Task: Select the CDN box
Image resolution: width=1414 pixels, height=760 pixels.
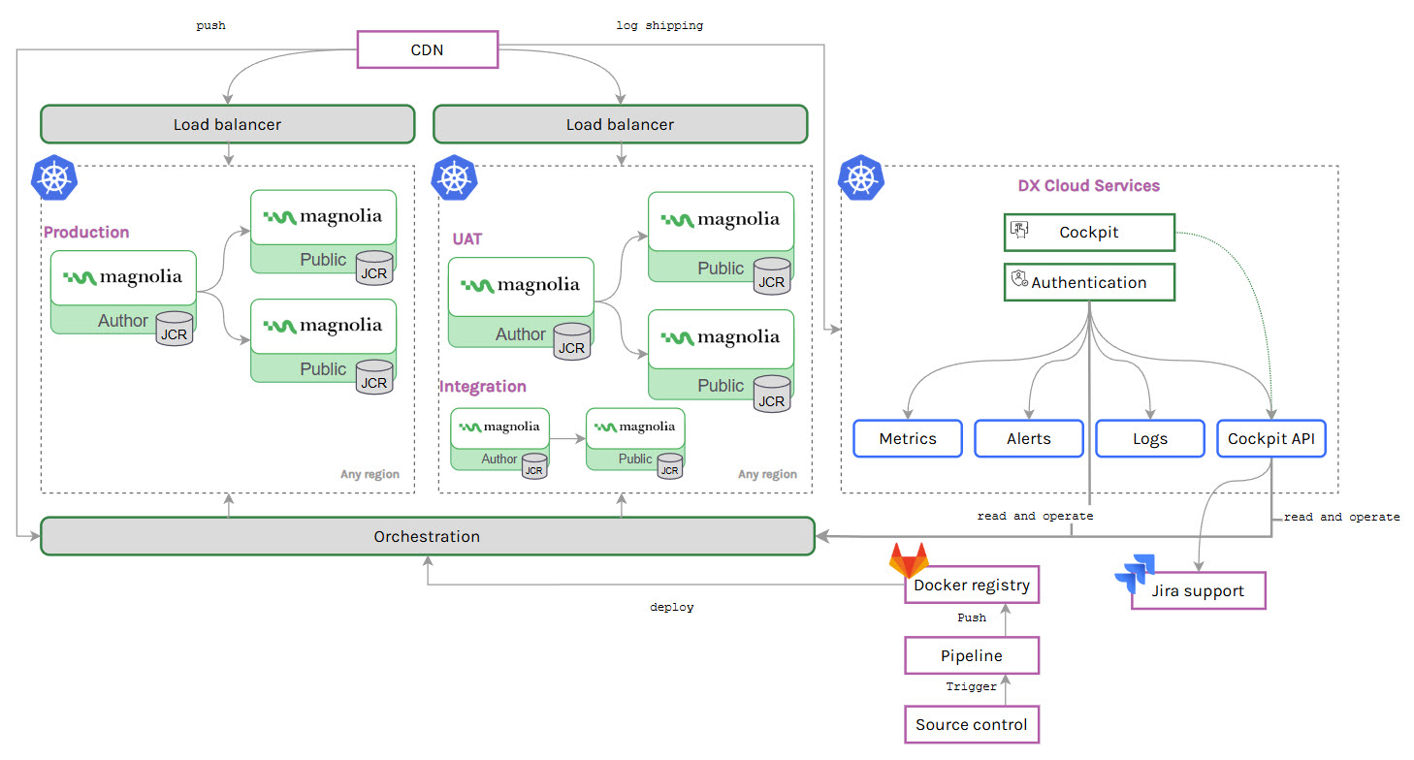Action: coord(428,49)
